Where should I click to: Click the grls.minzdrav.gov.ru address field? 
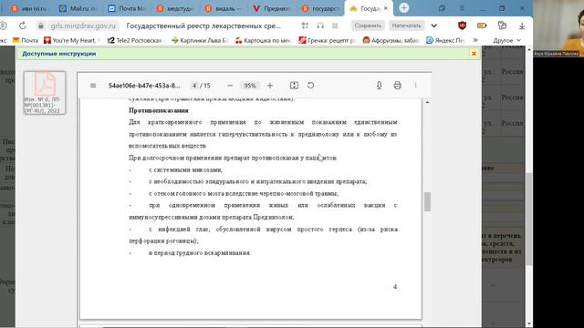(x=83, y=26)
